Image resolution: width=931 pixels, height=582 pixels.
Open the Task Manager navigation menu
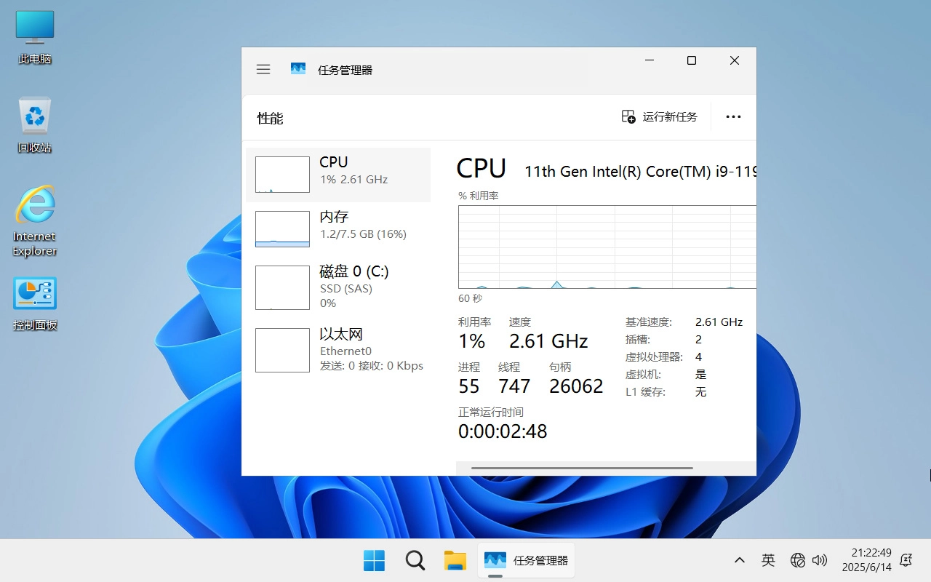(263, 68)
